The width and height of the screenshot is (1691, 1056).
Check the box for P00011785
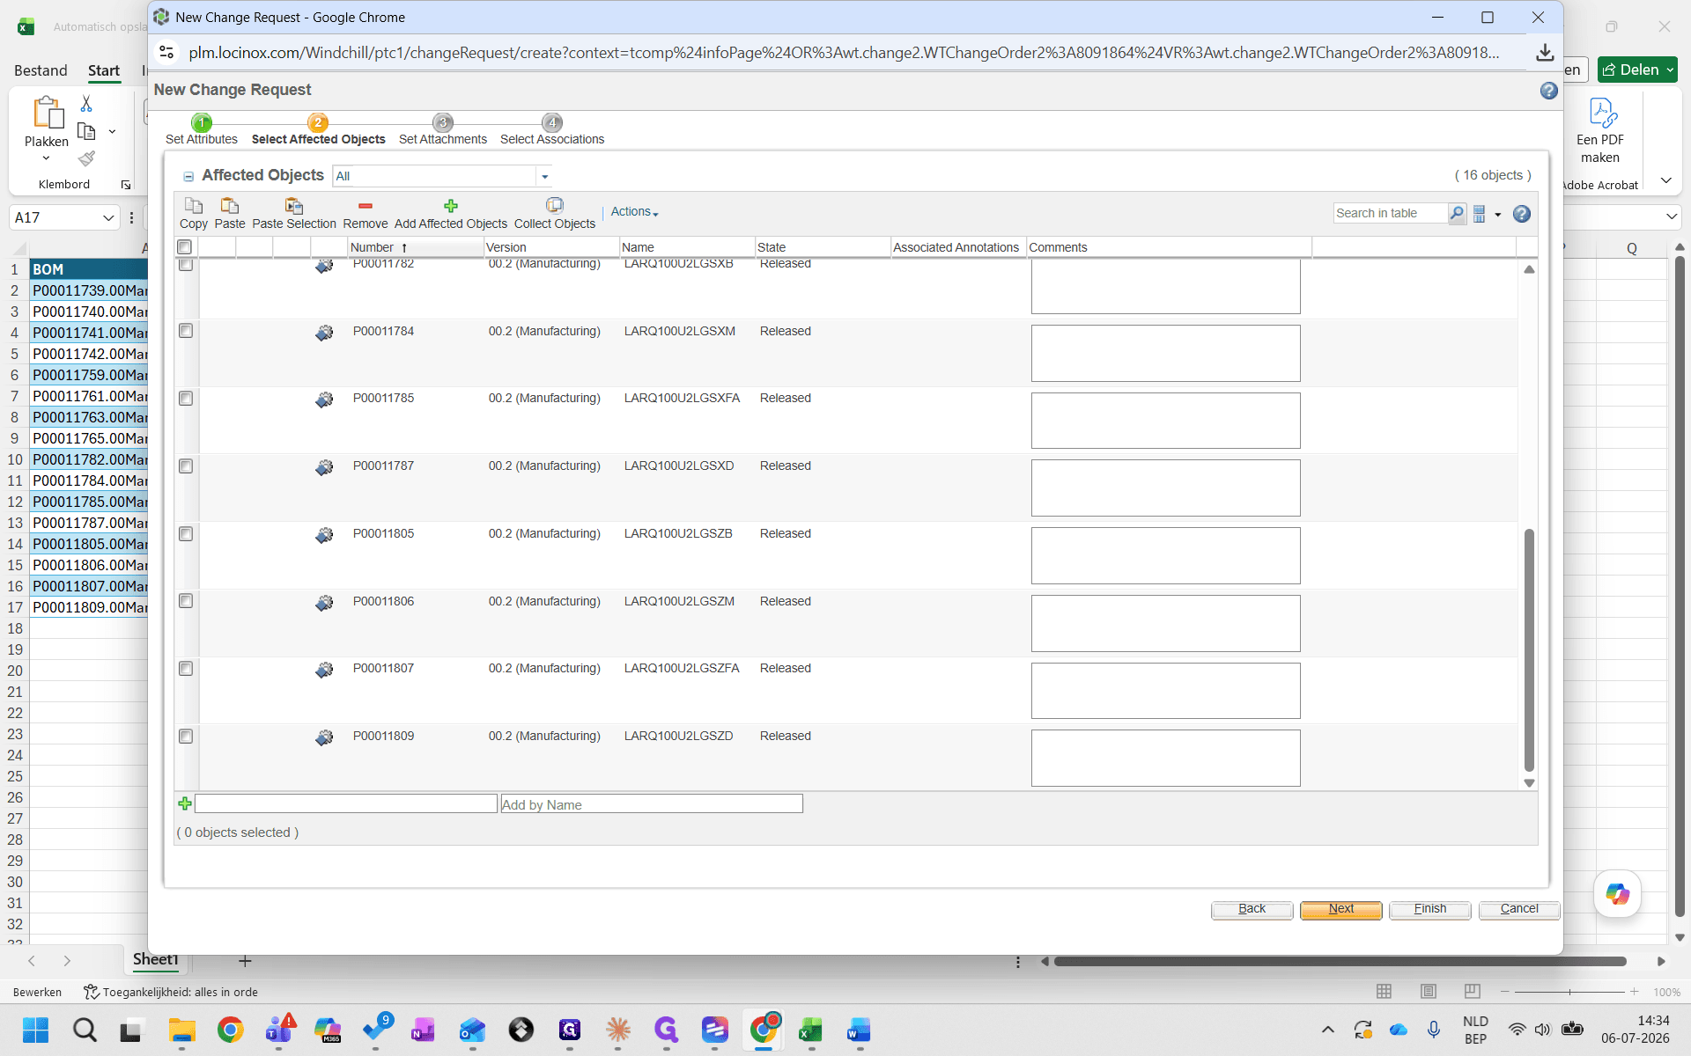point(186,399)
